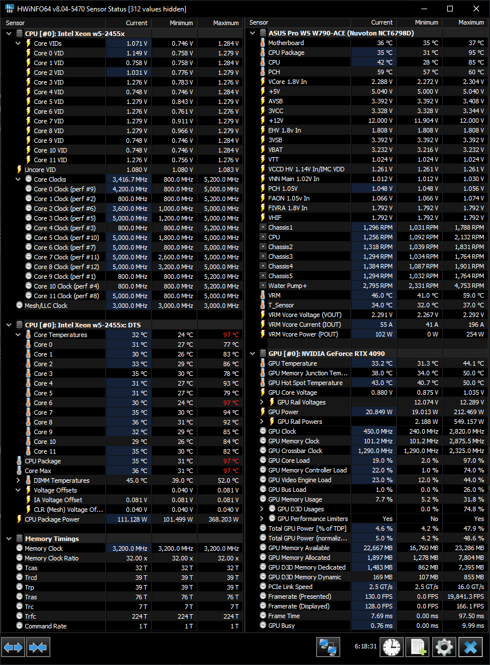The height and width of the screenshot is (665, 490).
Task: Click the shrink layout arrows button
Action: click(x=38, y=647)
